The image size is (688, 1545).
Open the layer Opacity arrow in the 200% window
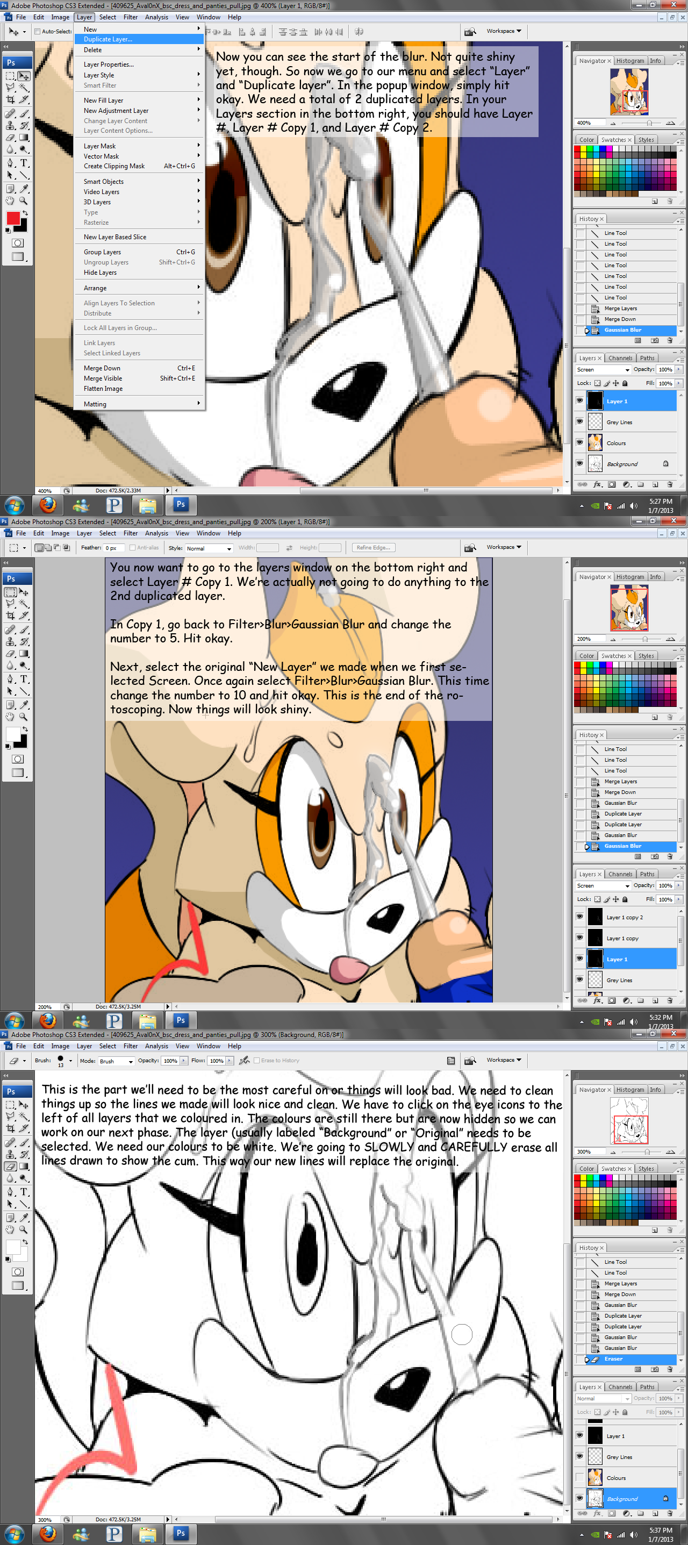(x=679, y=885)
